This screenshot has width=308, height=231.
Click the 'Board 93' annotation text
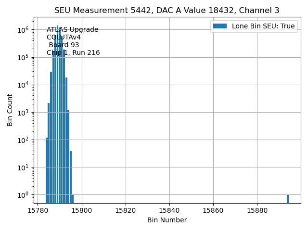coord(64,45)
